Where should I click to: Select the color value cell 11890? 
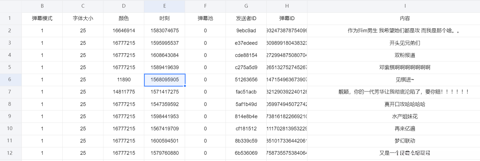coord(124,80)
